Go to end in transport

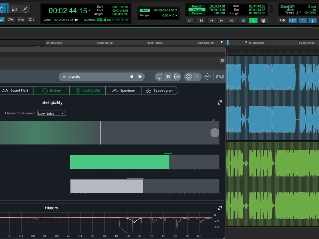coord(232,21)
